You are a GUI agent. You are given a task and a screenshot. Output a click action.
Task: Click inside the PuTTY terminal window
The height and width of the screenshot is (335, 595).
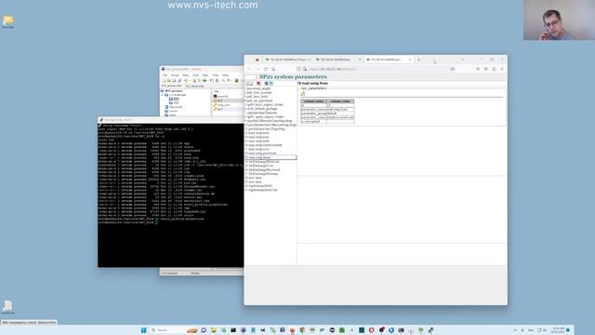pos(170,195)
